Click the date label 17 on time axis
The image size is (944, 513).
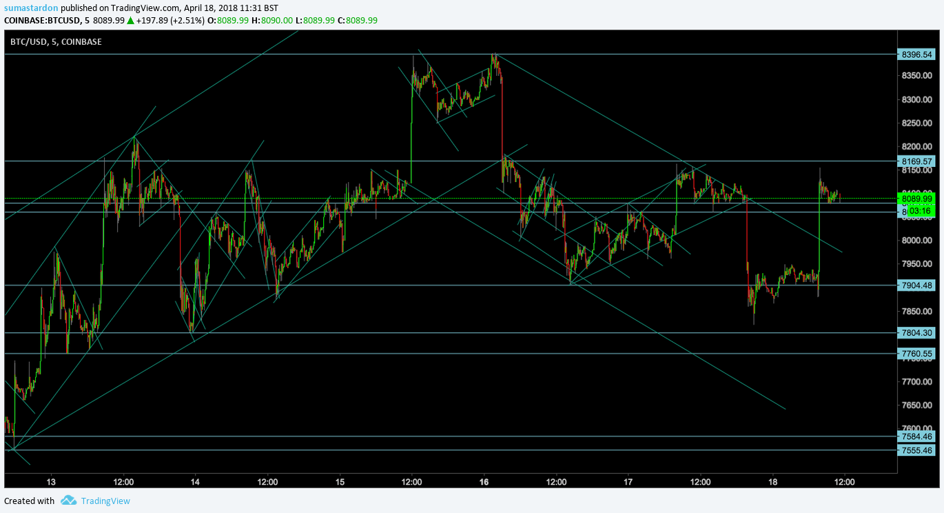[628, 481]
